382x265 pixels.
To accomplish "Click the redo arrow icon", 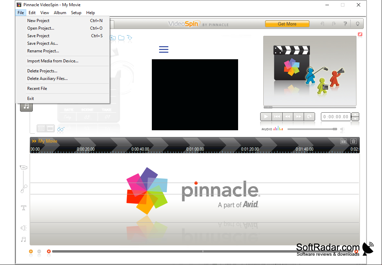I will 334,24.
